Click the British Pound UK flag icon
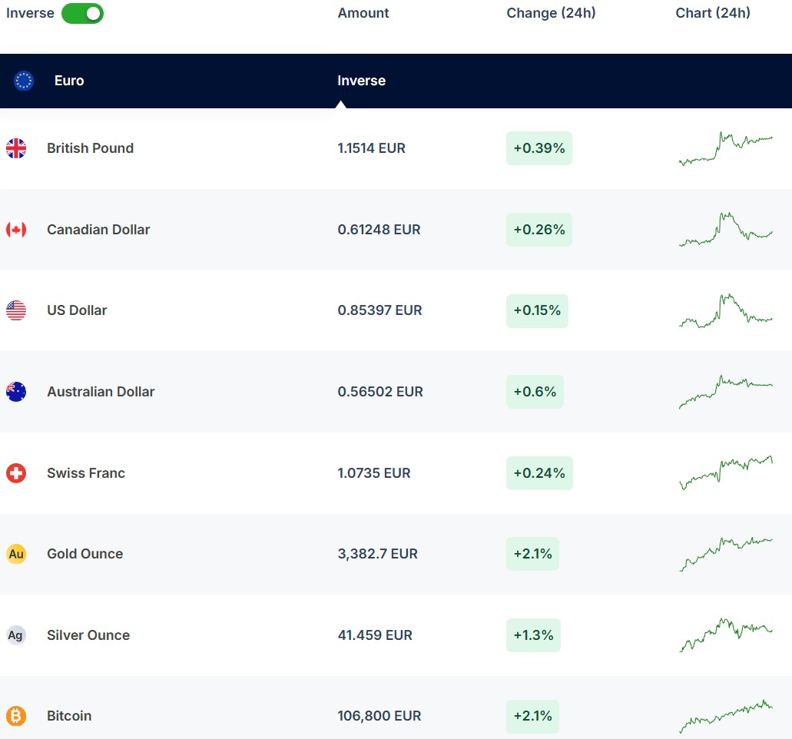The image size is (792, 739). (16, 148)
